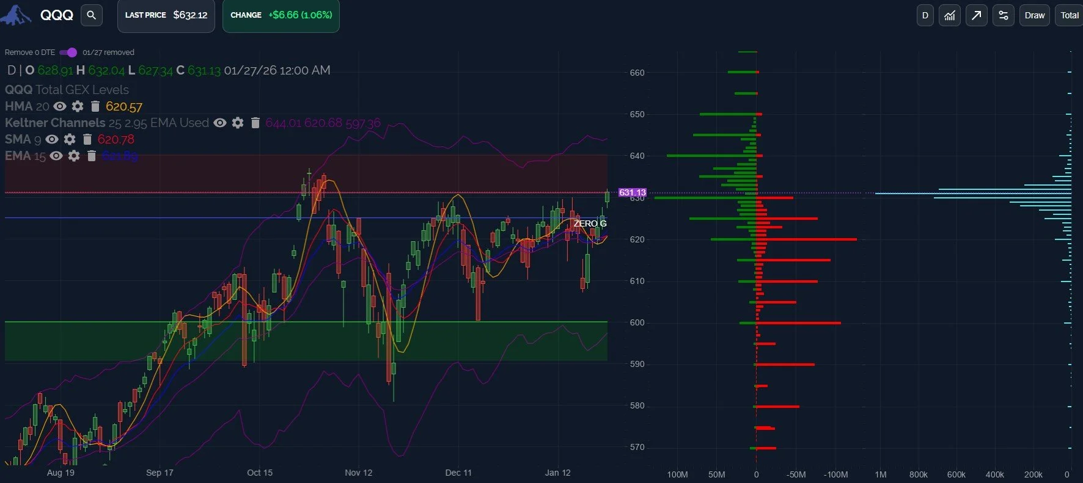Open the D timeframe selector

[925, 15]
